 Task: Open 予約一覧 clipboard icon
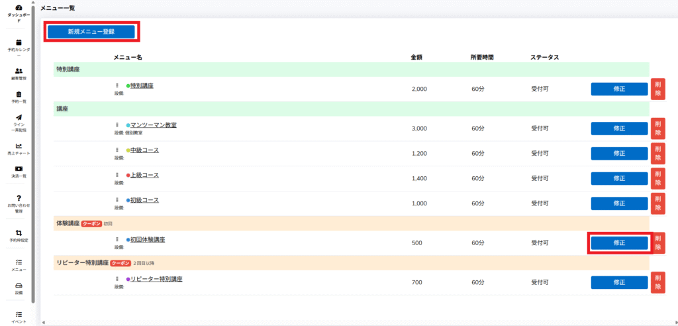pos(19,94)
